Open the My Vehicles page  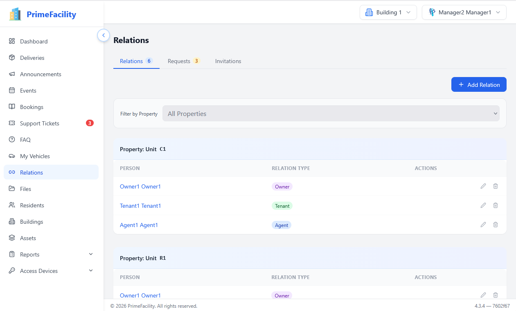[x=36, y=156]
